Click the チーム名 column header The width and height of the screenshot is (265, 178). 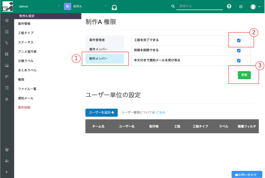coord(98,126)
